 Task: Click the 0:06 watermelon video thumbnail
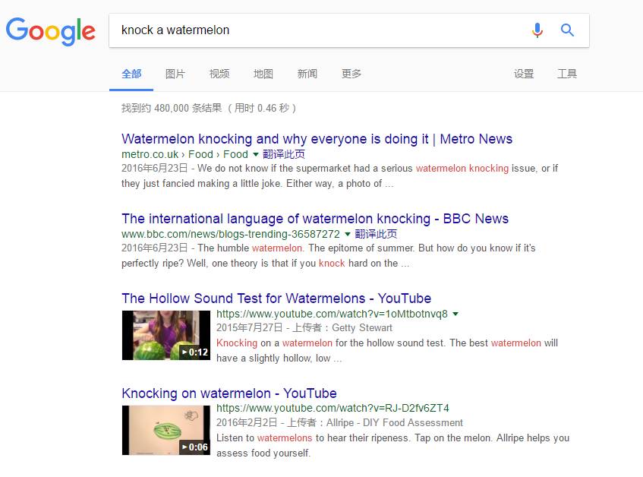(166, 430)
